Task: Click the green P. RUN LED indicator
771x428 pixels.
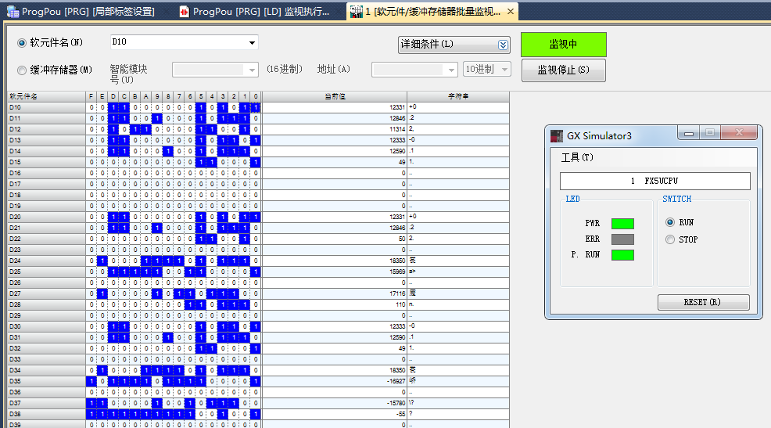Action: pos(622,255)
